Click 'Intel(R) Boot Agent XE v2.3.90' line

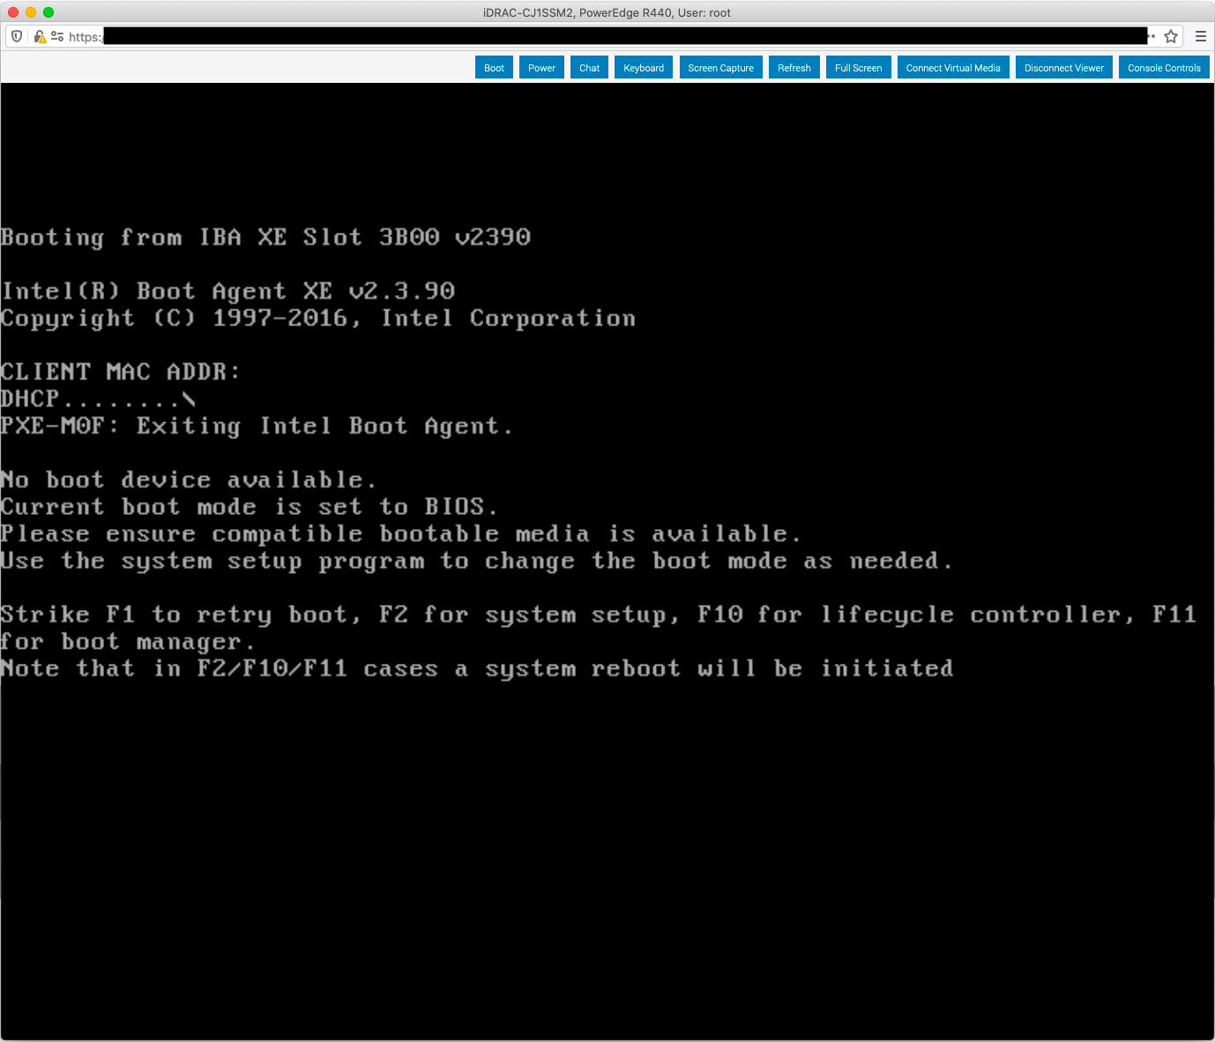pyautogui.click(x=227, y=291)
